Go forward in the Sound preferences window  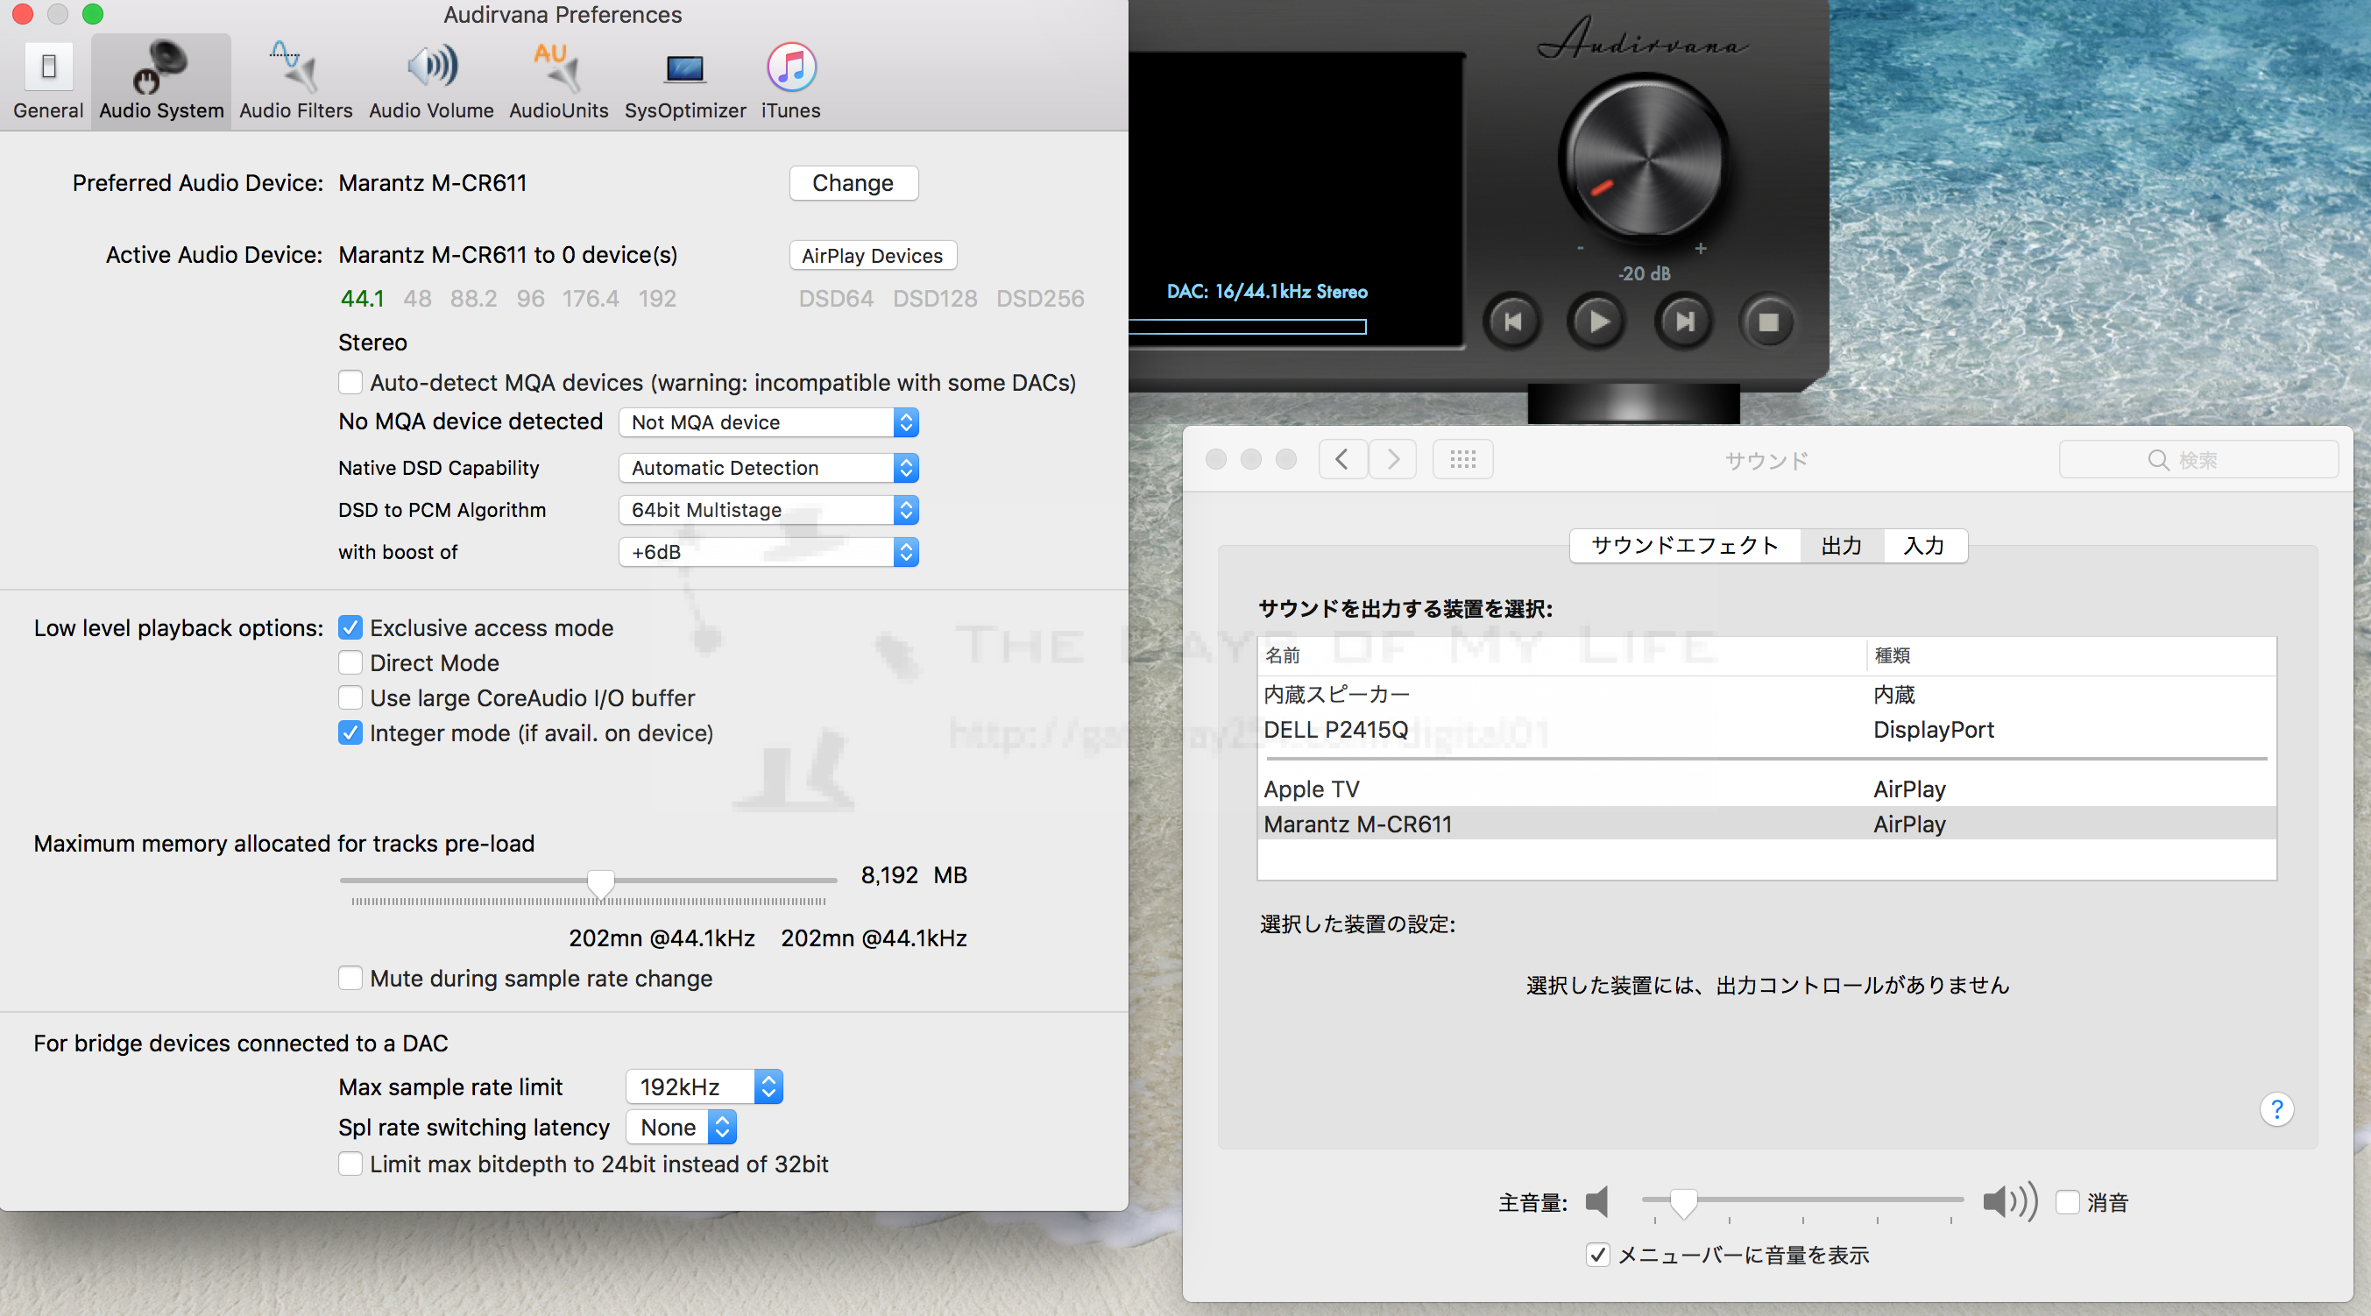pyautogui.click(x=1392, y=459)
